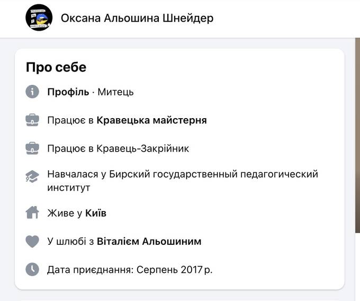The image size is (360, 301).
Task: Click the heart relationship status icon
Action: pos(33,241)
